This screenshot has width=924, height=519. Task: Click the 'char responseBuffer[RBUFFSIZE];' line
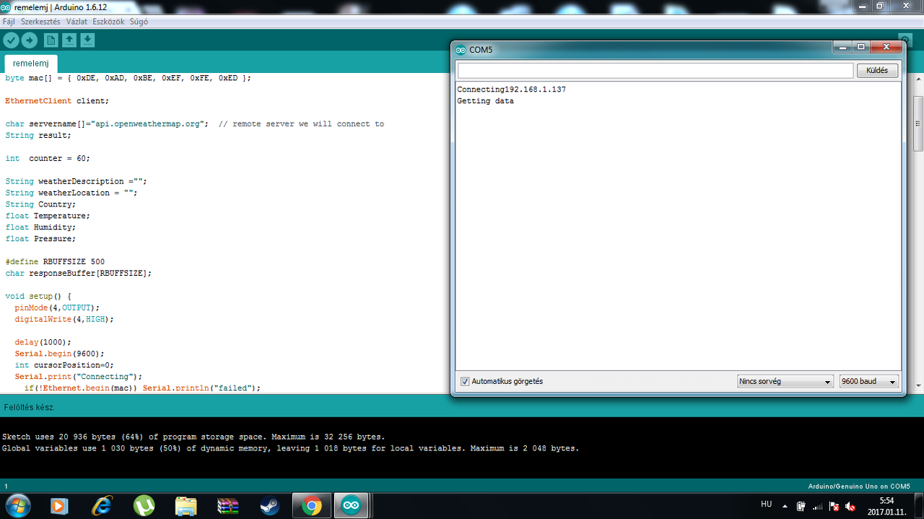(x=79, y=273)
